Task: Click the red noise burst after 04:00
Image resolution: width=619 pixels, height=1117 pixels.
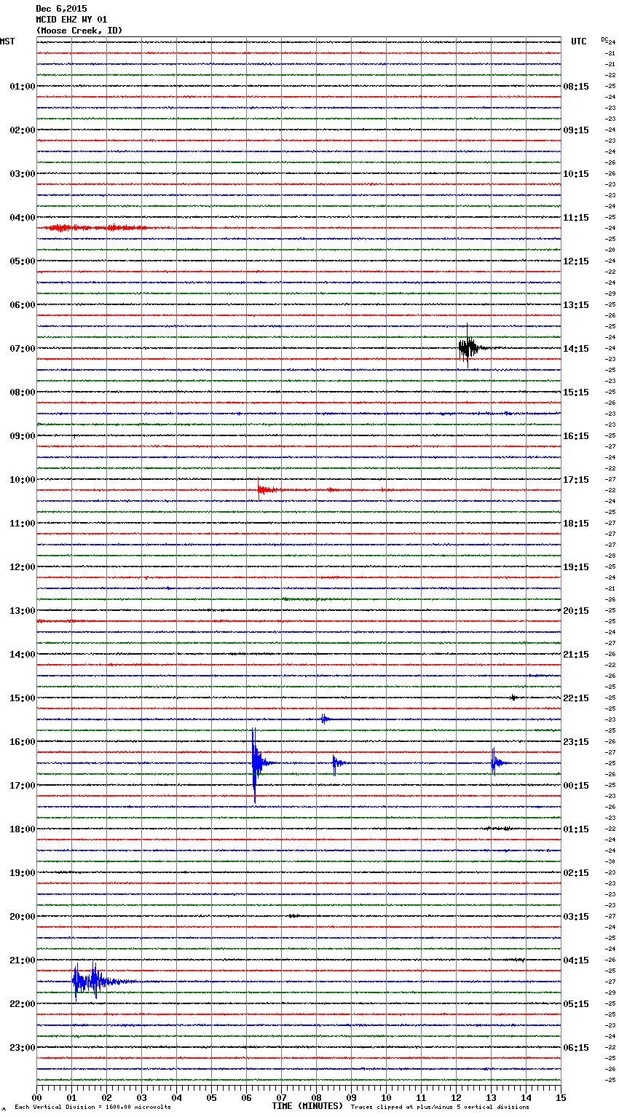Action: (x=98, y=228)
